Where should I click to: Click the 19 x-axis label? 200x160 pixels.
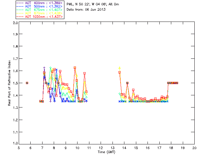pyautogui.click(x=183, y=148)
